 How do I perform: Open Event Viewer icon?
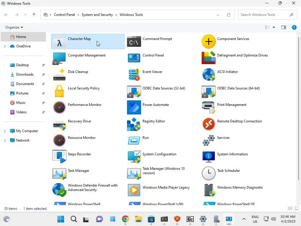coord(134,74)
